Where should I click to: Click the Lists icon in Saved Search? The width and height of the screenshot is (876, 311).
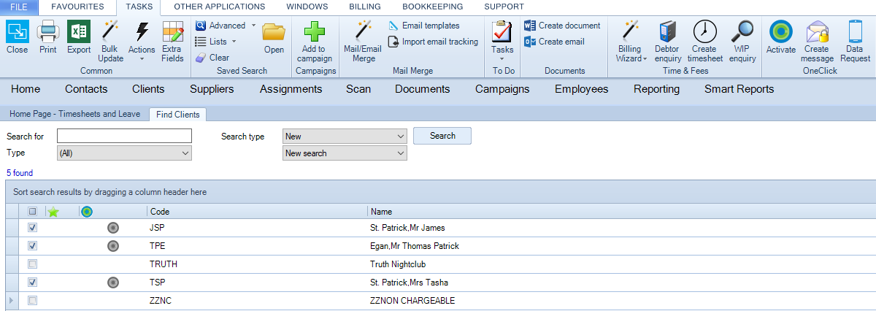click(x=201, y=42)
